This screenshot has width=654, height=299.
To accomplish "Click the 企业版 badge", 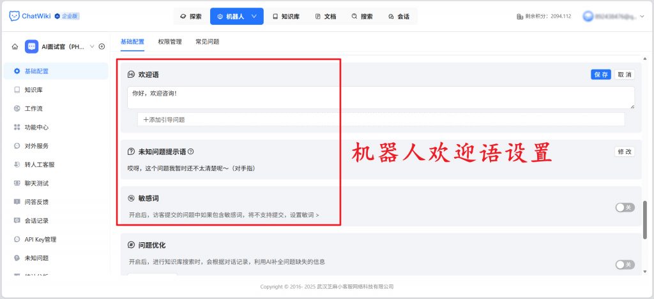I will pyautogui.click(x=66, y=16).
